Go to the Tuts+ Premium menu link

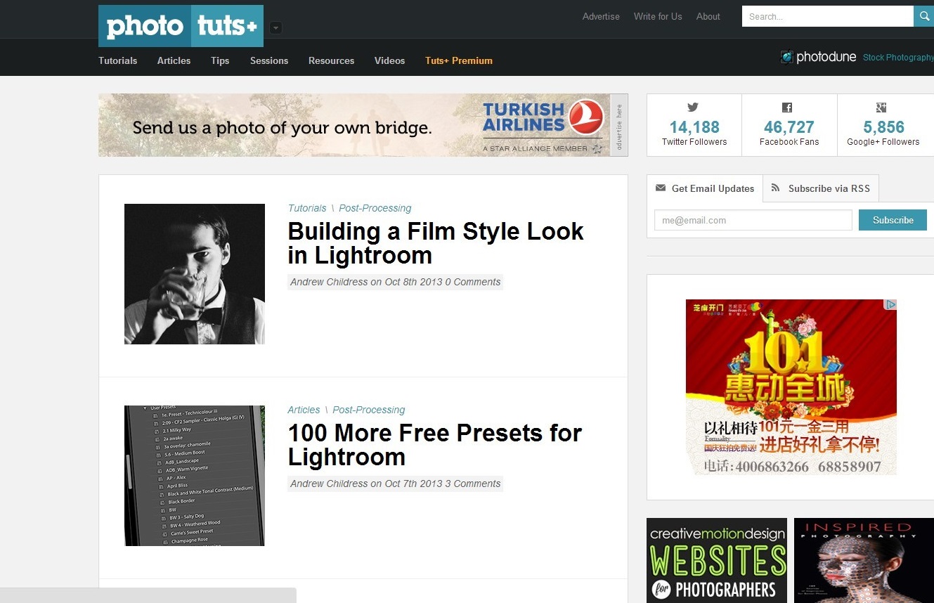(458, 60)
